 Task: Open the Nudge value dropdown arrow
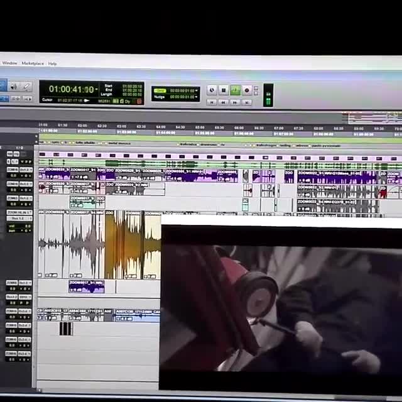(197, 97)
